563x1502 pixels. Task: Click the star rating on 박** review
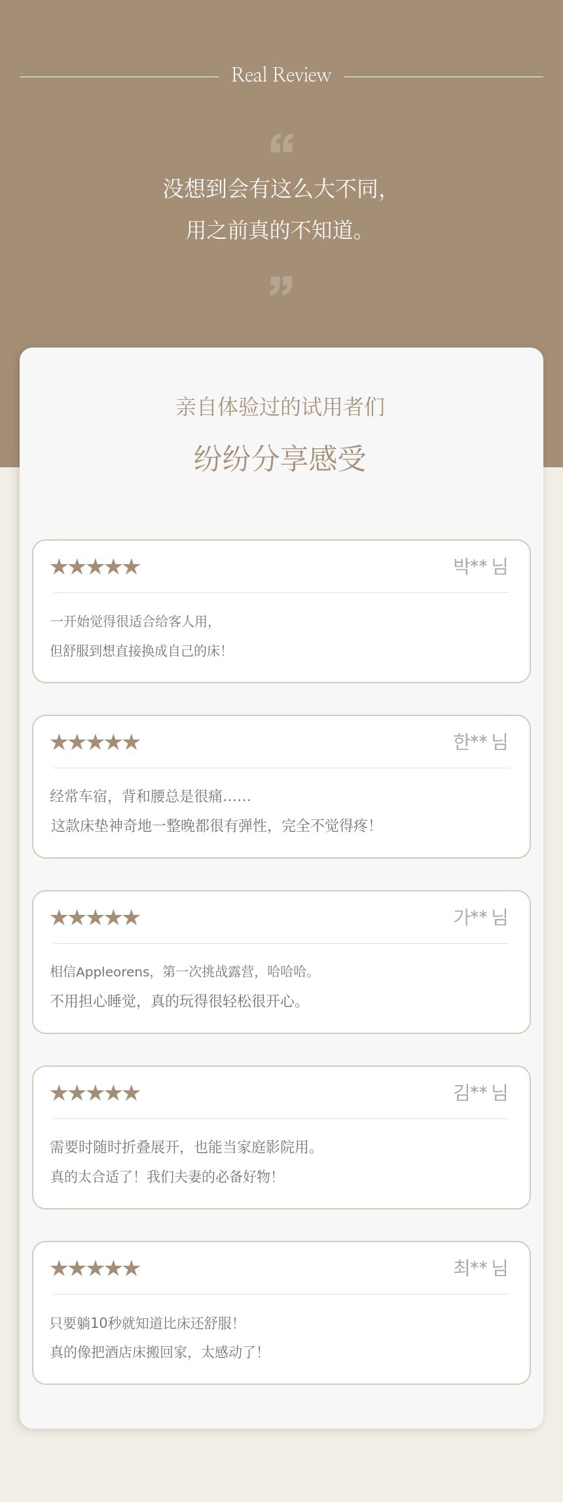coord(96,567)
